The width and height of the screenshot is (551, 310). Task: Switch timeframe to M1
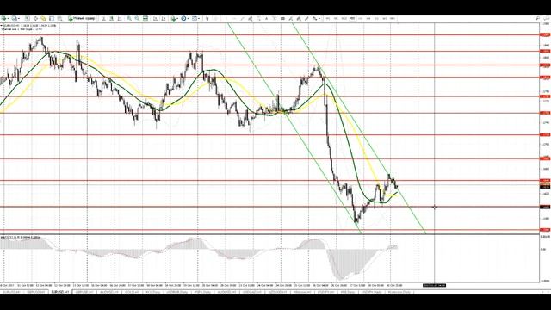pos(327,18)
